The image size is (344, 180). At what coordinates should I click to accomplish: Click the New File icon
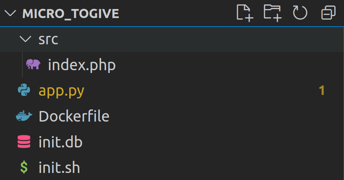coord(244,13)
